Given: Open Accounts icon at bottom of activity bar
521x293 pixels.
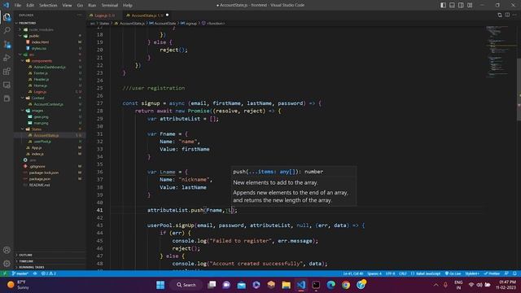Looking at the screenshot, I should [x=7, y=250].
